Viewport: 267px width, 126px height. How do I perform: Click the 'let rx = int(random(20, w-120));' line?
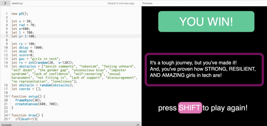coord(42,63)
